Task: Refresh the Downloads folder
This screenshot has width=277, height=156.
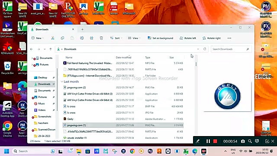Action: (x=205, y=49)
